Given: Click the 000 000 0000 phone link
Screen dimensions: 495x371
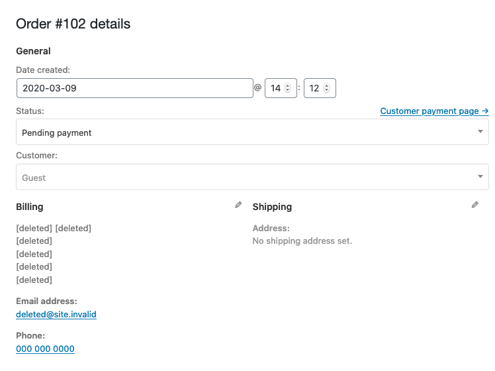Looking at the screenshot, I should click(45, 349).
